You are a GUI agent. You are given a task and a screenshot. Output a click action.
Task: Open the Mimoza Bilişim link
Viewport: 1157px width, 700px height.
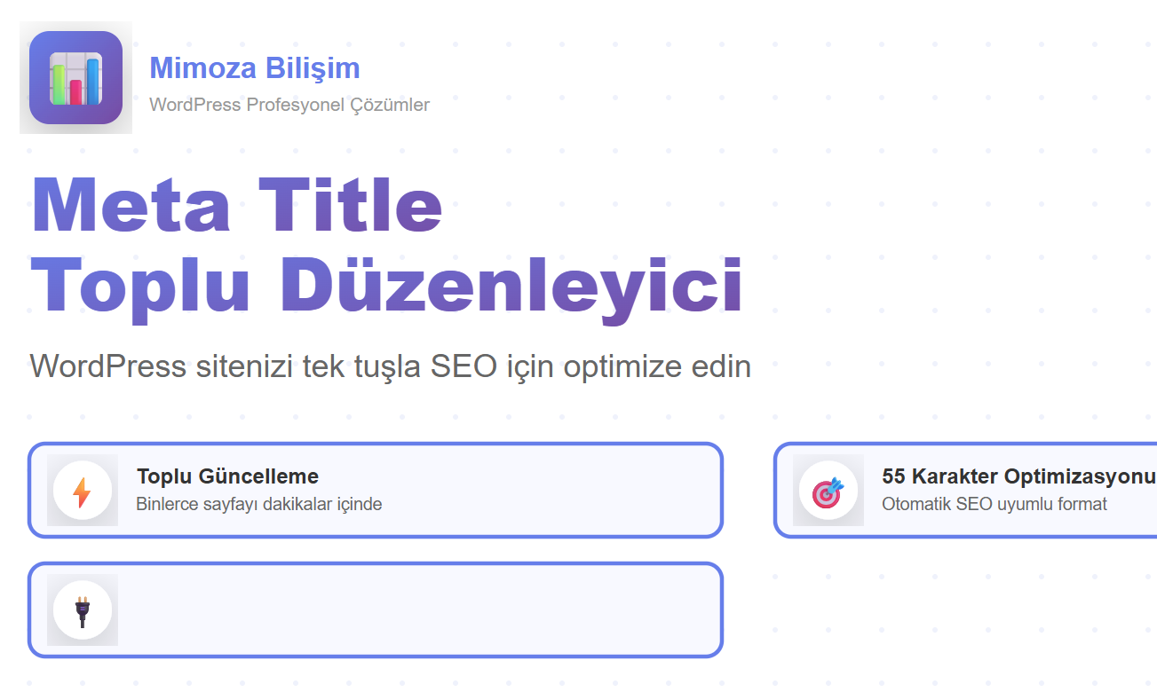(254, 67)
